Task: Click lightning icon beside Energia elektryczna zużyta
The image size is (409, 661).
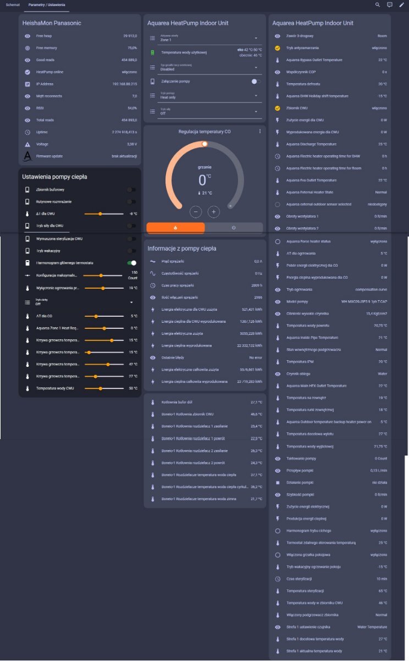Action: point(153,333)
